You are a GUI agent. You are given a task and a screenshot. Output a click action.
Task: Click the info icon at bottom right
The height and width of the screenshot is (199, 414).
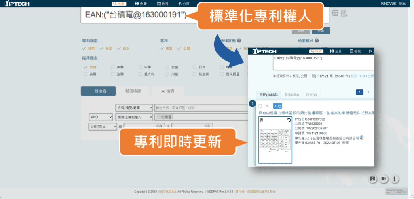point(395,179)
